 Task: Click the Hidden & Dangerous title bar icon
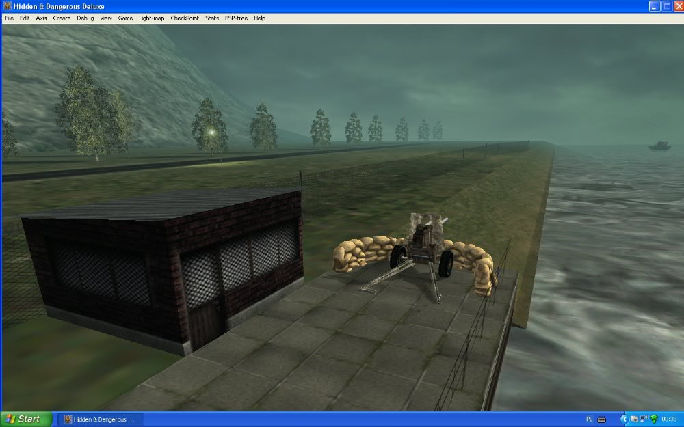(x=7, y=6)
